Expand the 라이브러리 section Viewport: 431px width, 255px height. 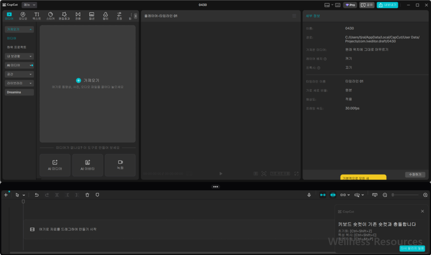19,83
